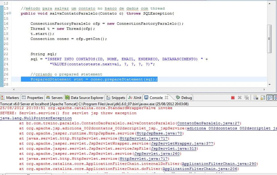
Task: Open JspServlet.java:313 stack trace link
Action: pos(174,149)
